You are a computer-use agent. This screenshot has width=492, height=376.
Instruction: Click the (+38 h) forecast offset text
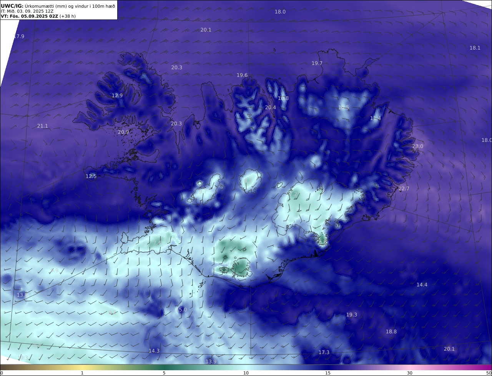click(x=68, y=16)
